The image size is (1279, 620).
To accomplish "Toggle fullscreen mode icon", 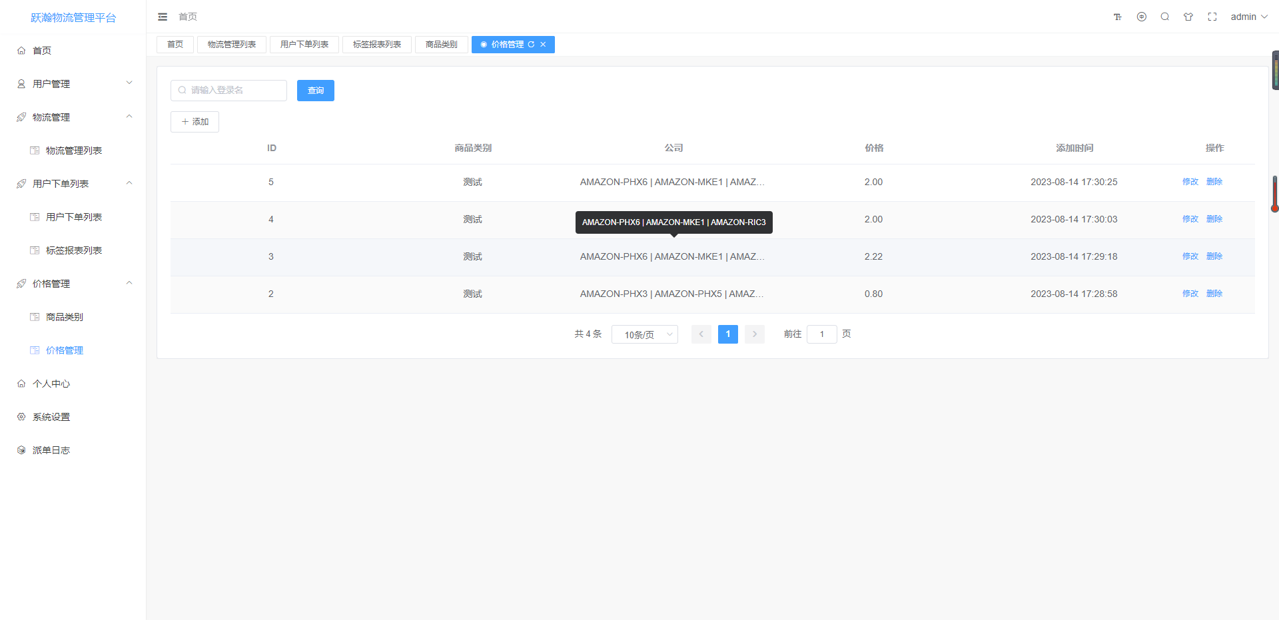I will pos(1212,17).
